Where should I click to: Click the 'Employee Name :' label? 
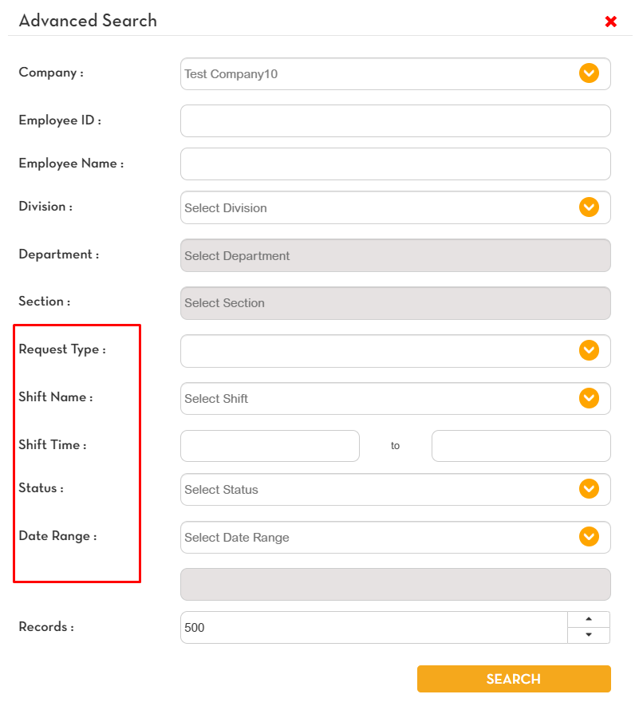click(71, 163)
